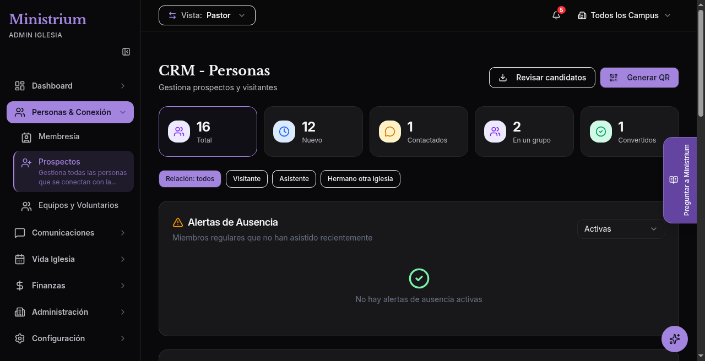
Task: Open the Activas alerts filter dropdown
Action: 621,229
